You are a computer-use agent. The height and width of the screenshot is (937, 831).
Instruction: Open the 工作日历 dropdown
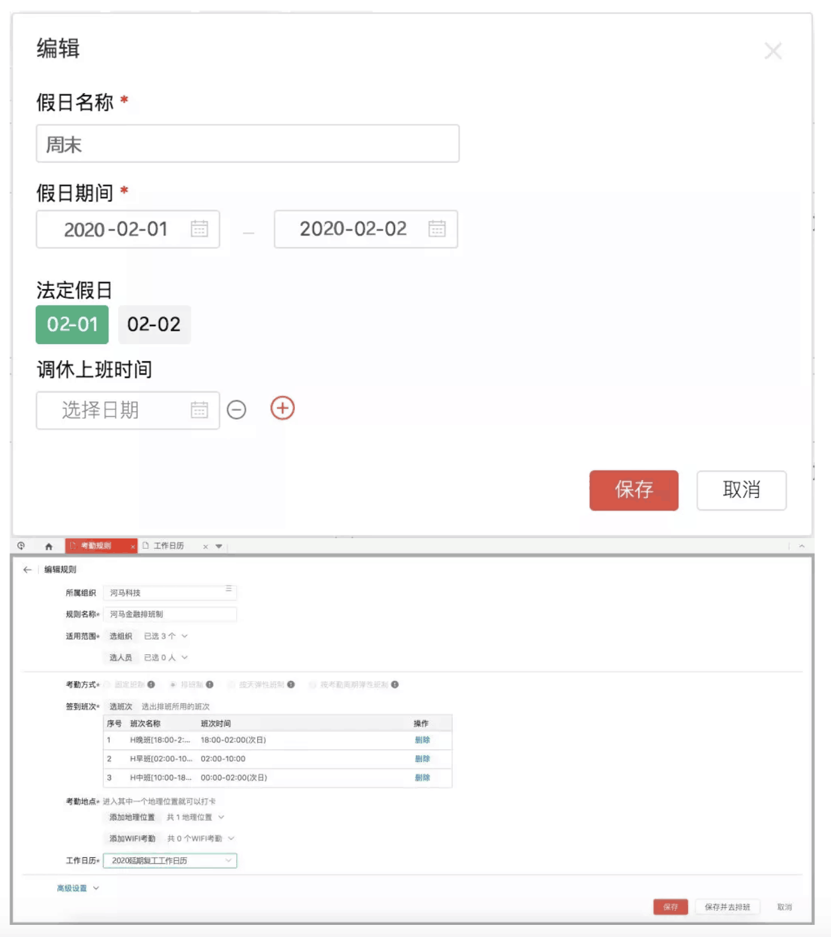coord(170,861)
